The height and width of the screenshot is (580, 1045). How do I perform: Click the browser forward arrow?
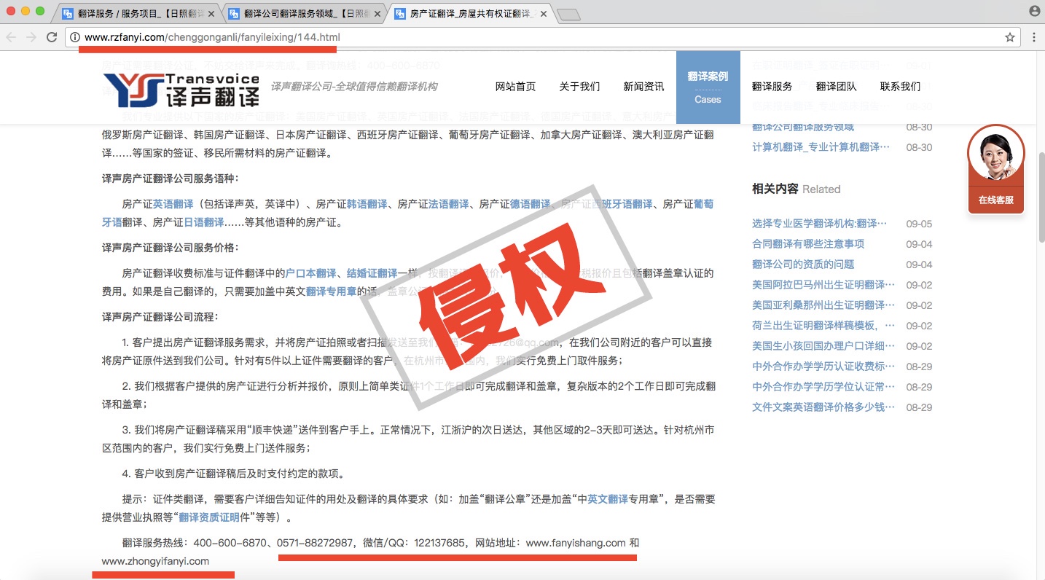[31, 37]
